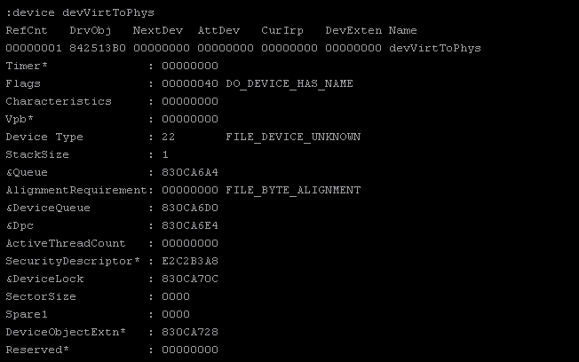Click the Characteristics field label
579x362 pixels.
59,101
